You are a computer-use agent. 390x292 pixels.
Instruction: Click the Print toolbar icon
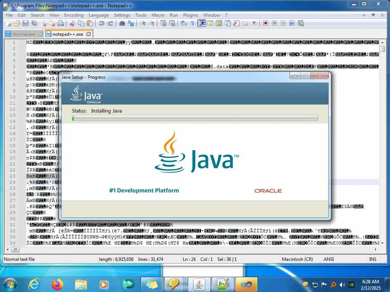tap(61, 23)
